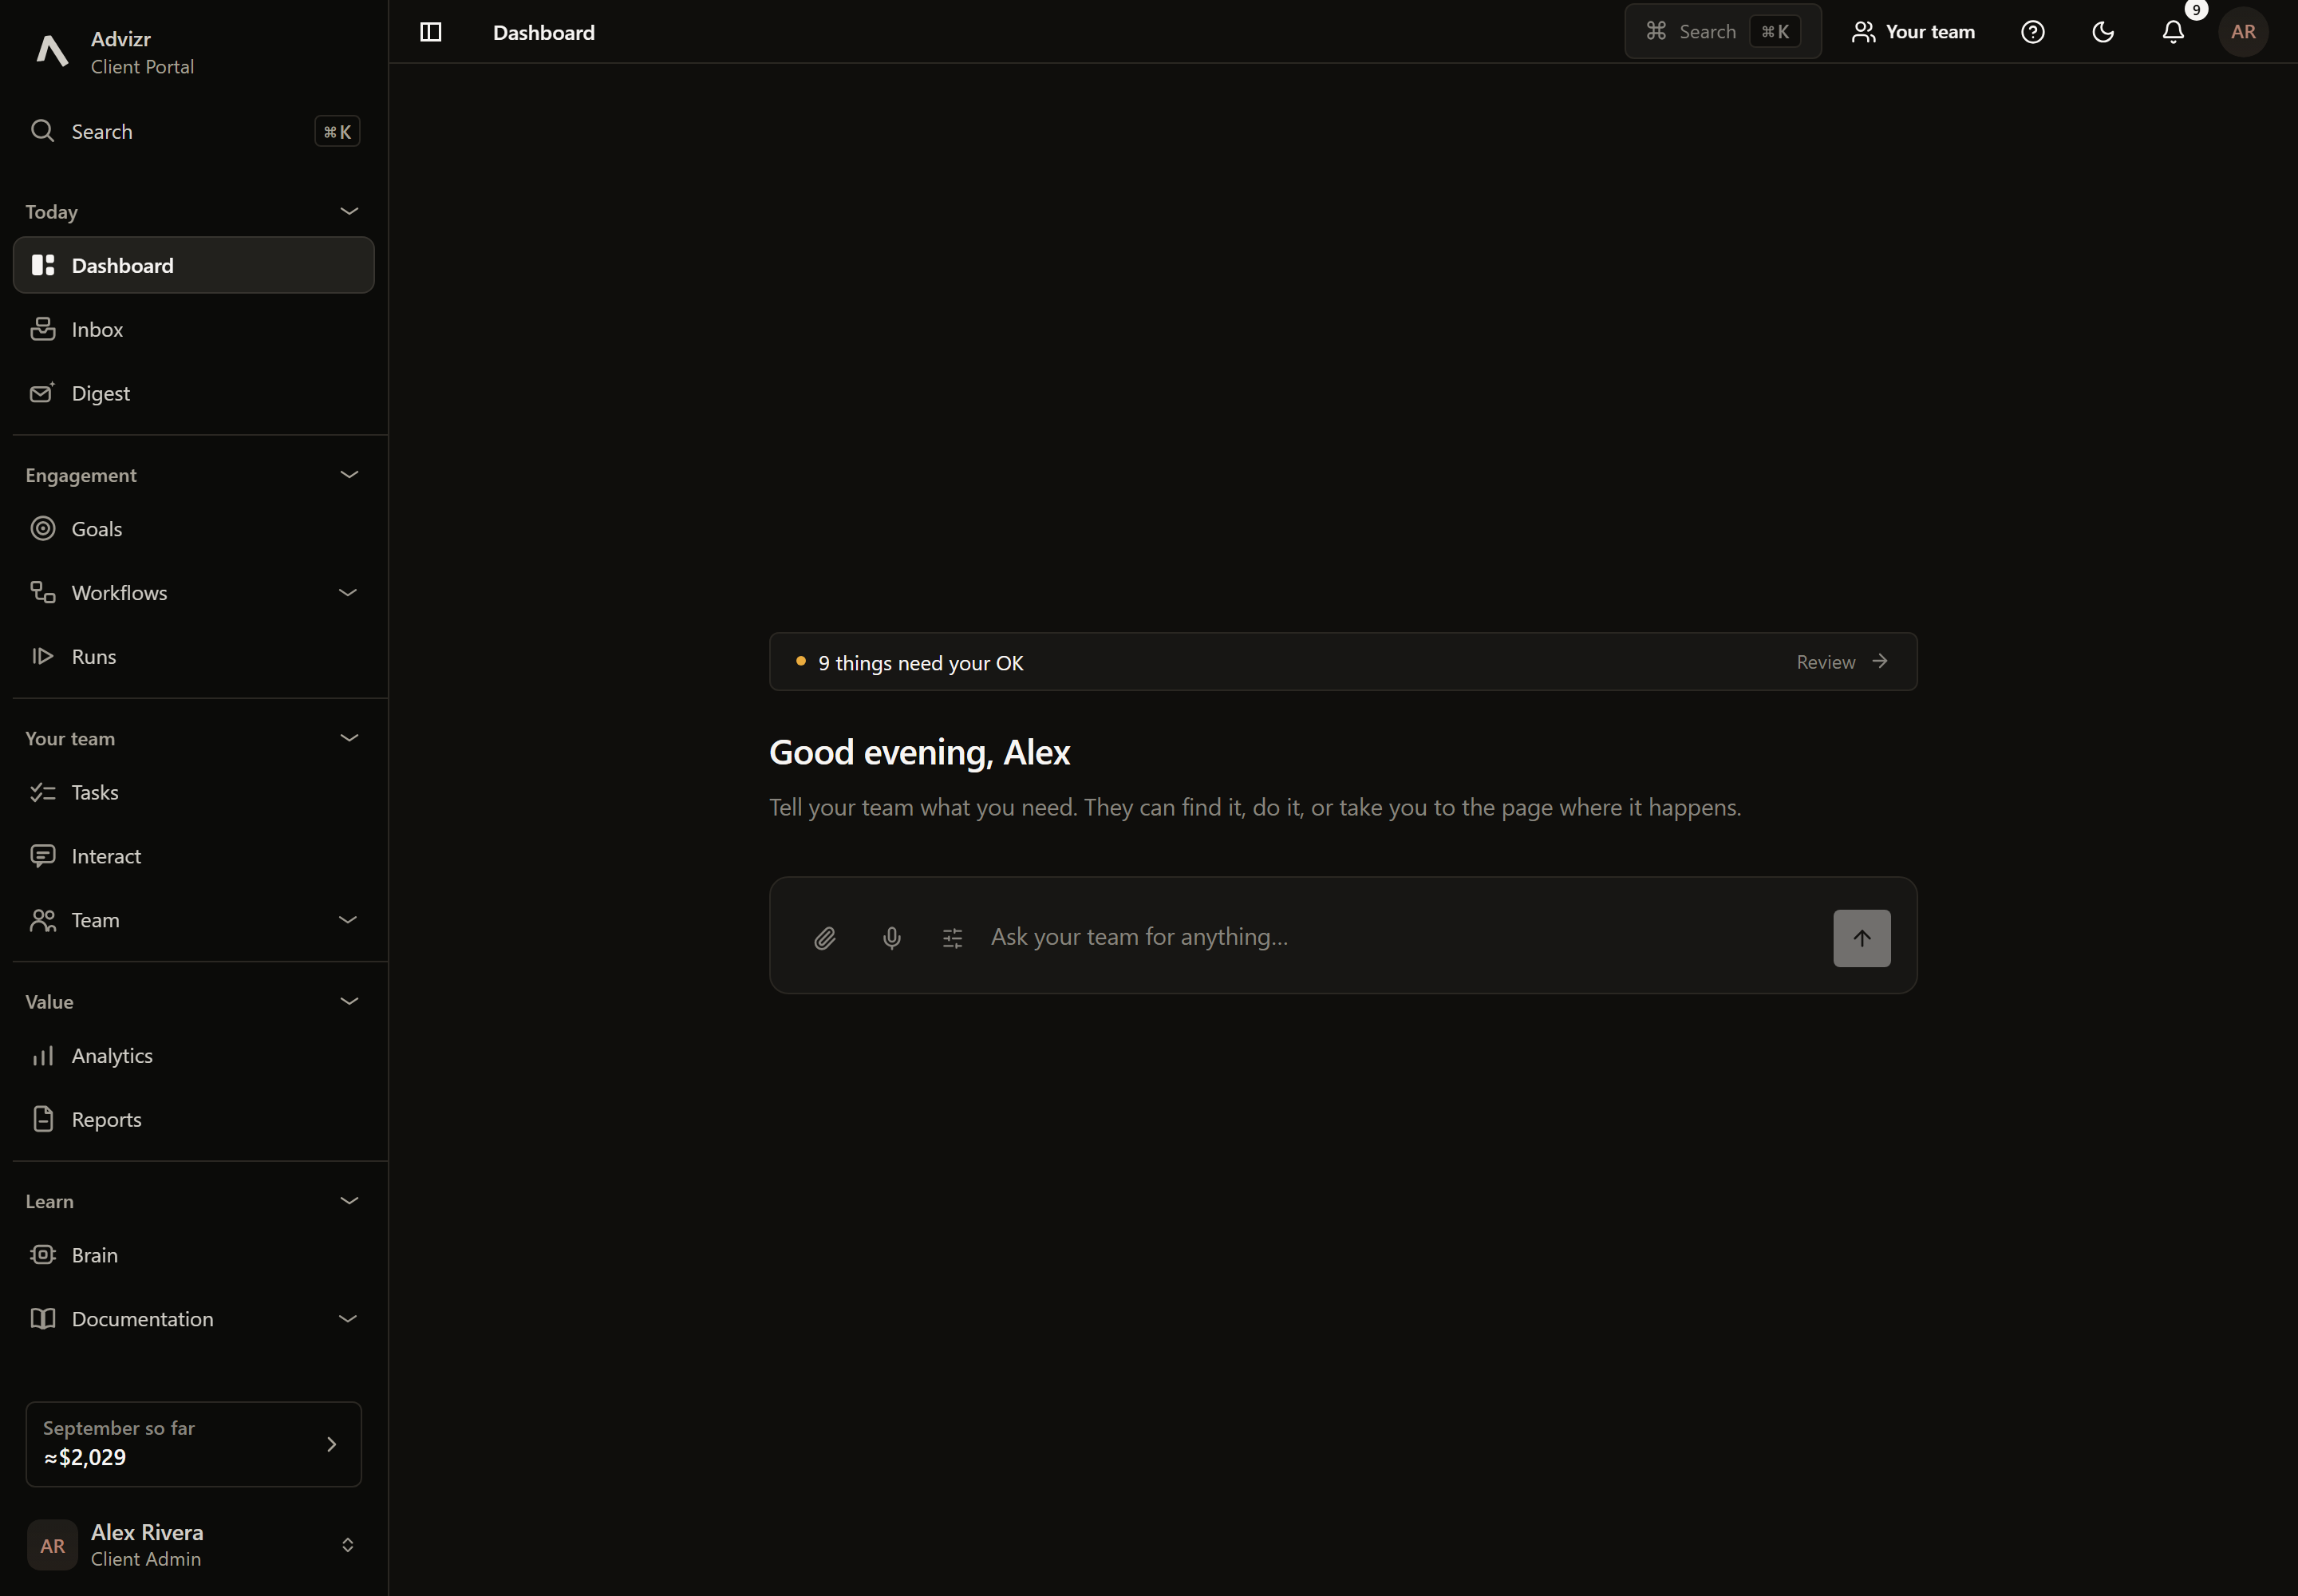Toggle the sidebar panel icon
Image resolution: width=2298 pixels, height=1596 pixels.
[431, 32]
